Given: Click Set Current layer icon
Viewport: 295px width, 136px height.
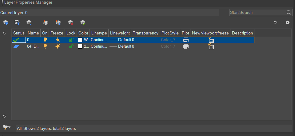Looking at the screenshot, I should (x=83, y=22).
